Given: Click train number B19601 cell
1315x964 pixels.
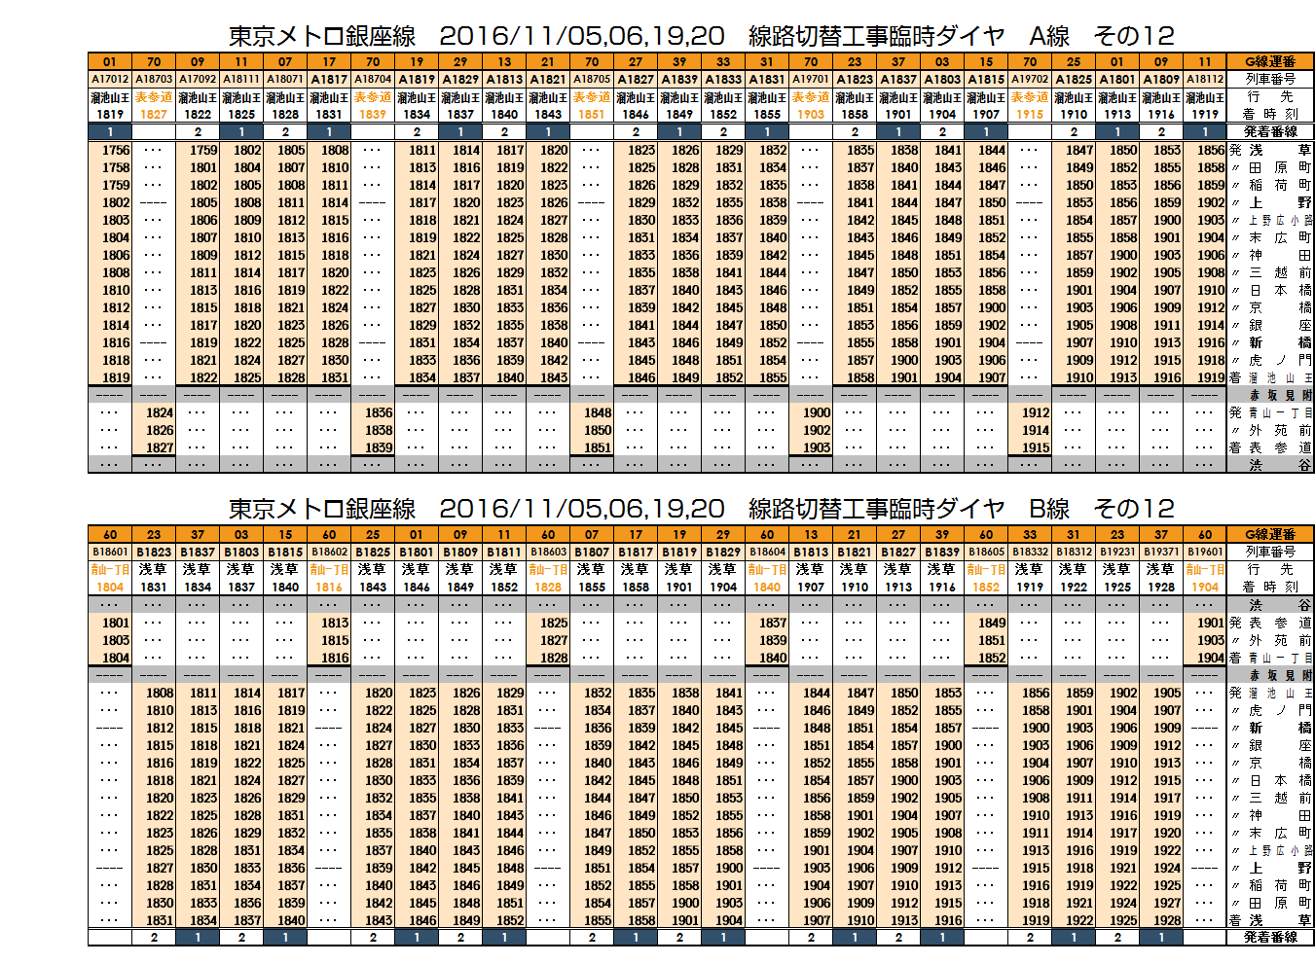Looking at the screenshot, I should pos(1205,552).
